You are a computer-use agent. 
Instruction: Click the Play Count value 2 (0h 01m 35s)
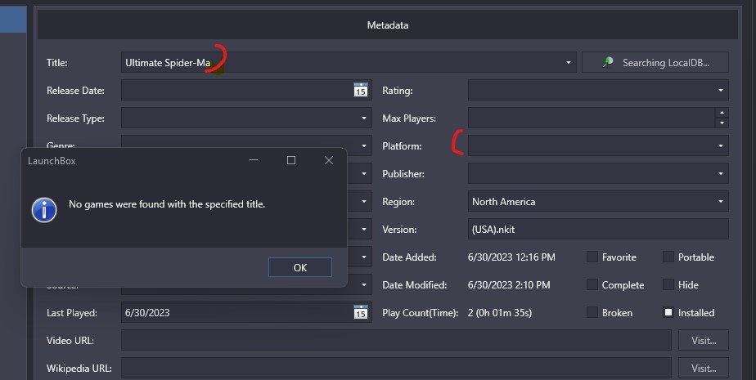pos(500,313)
